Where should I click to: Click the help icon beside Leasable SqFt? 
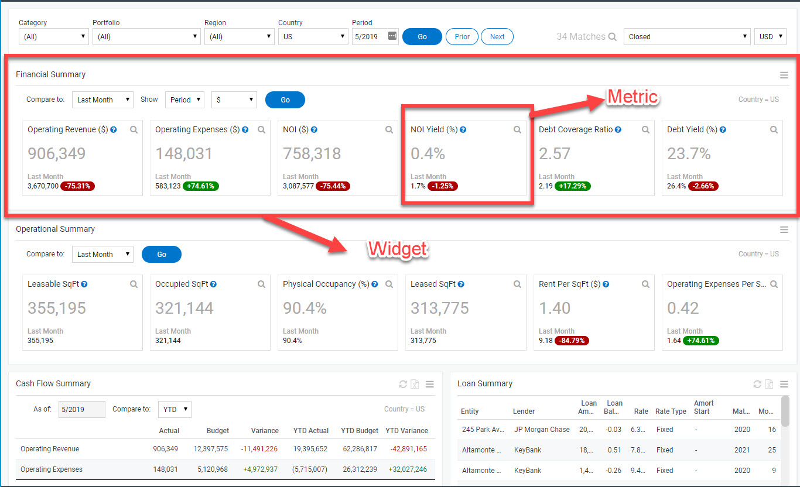(84, 284)
